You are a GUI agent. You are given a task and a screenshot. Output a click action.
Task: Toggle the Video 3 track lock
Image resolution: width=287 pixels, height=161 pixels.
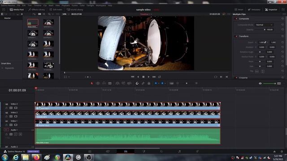(x=7, y=108)
